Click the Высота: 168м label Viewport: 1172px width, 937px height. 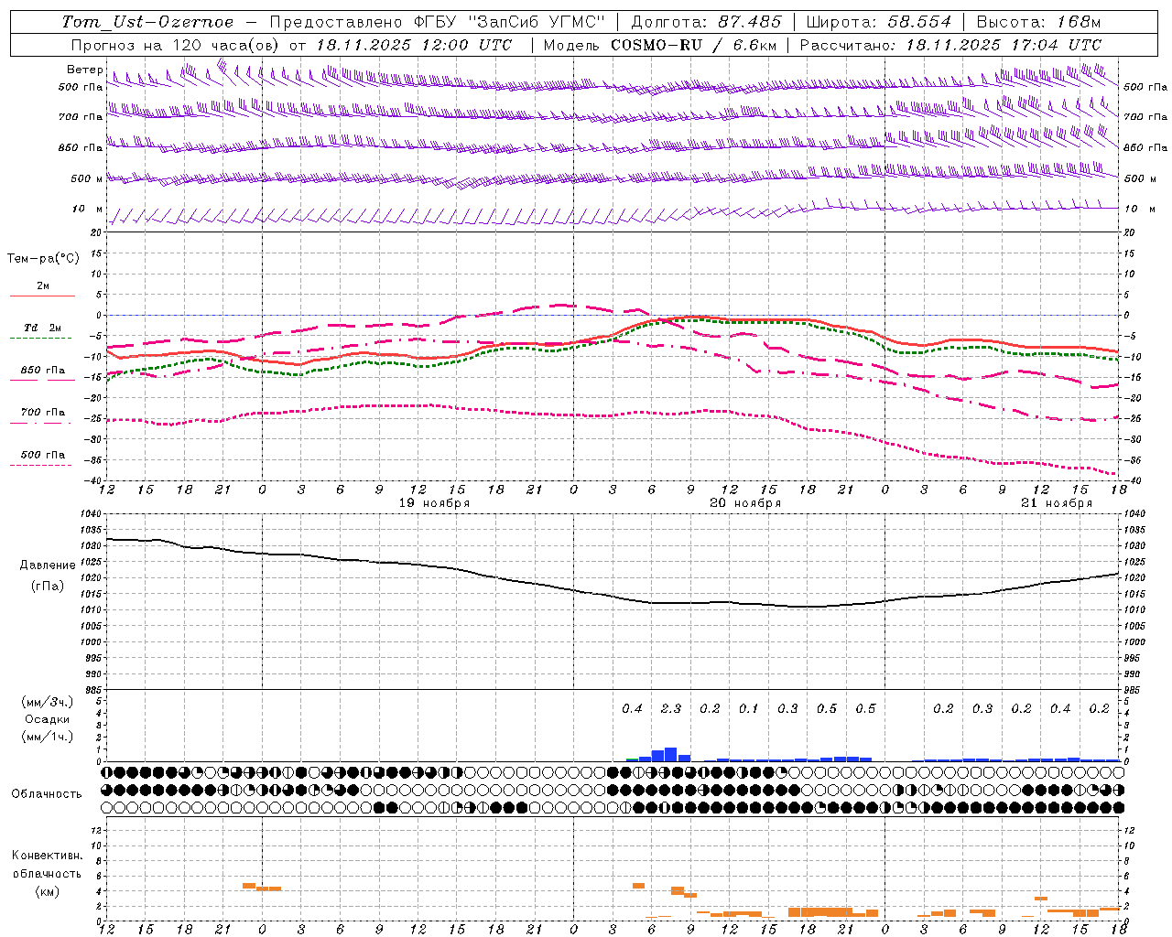pos(1038,22)
